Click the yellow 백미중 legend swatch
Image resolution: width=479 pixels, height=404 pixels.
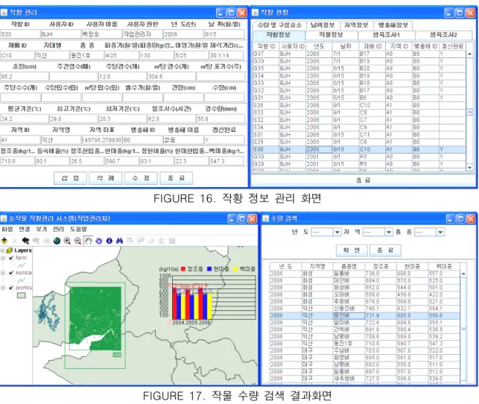(235, 269)
